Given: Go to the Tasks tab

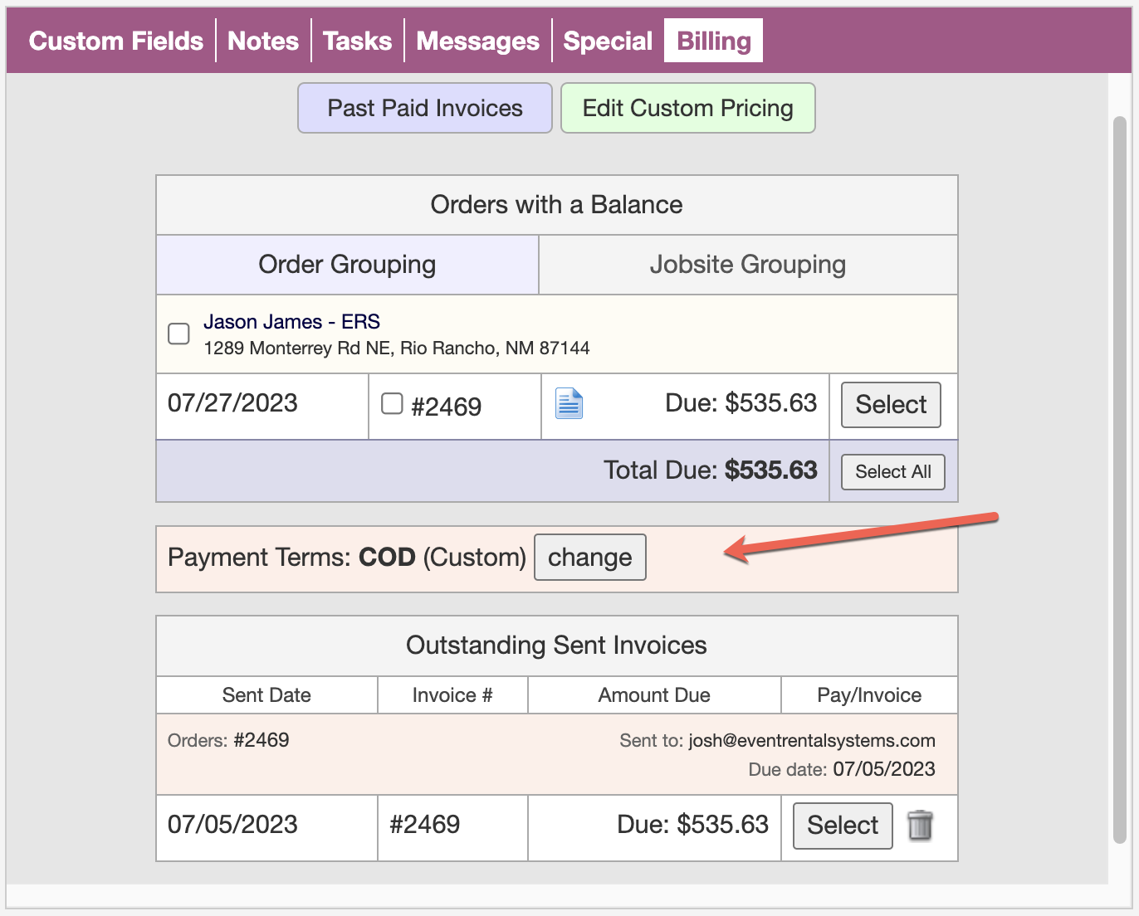Looking at the screenshot, I should (x=357, y=41).
